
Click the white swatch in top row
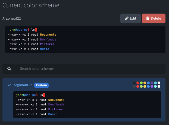159,83
